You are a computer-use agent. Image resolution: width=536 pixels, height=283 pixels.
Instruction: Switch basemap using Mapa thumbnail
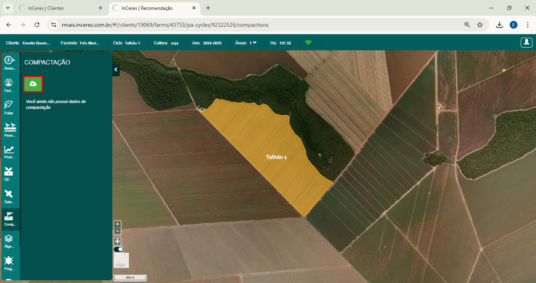[x=121, y=260]
